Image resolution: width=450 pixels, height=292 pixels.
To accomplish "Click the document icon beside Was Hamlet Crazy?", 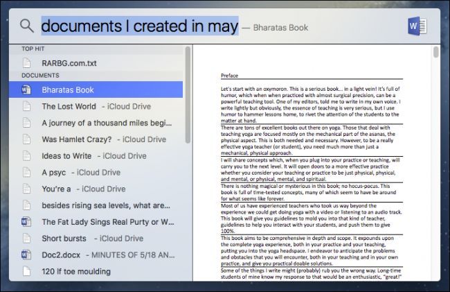I will tap(27, 139).
